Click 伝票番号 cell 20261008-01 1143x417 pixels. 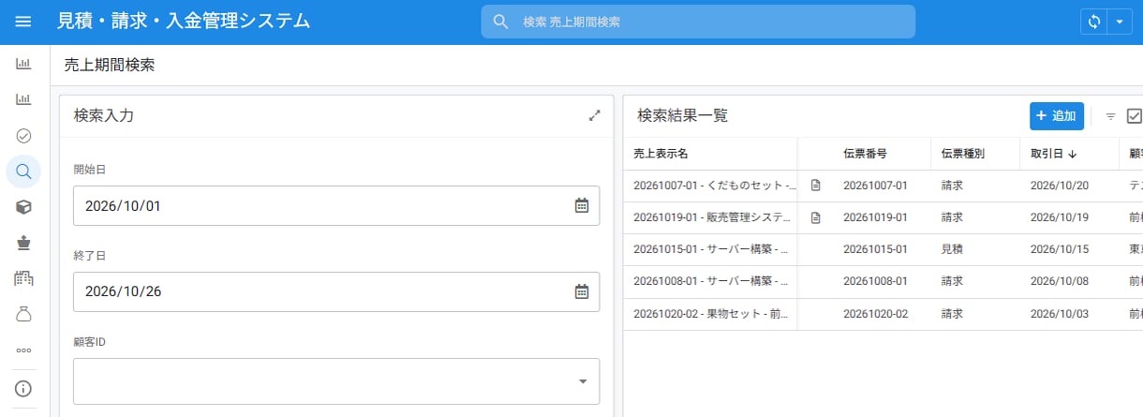point(875,281)
